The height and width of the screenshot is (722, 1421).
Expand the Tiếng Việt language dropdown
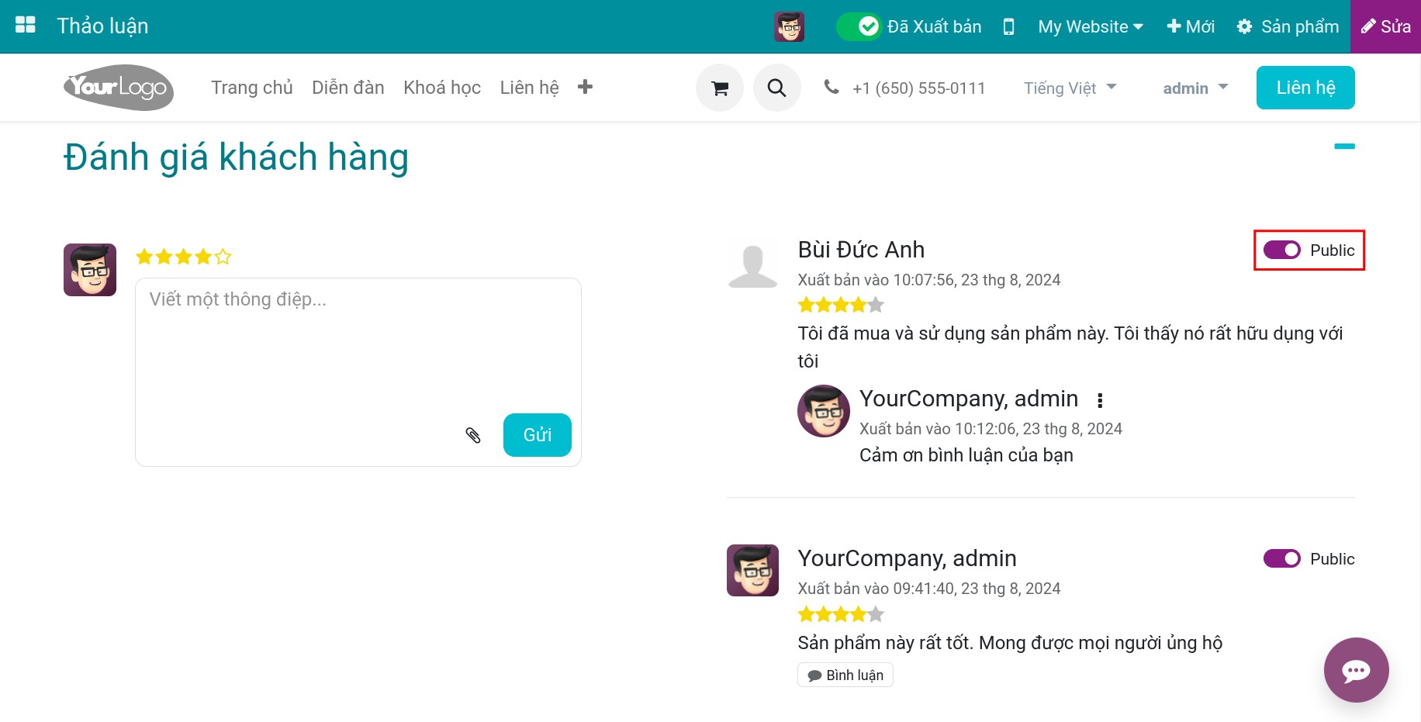tap(1070, 88)
